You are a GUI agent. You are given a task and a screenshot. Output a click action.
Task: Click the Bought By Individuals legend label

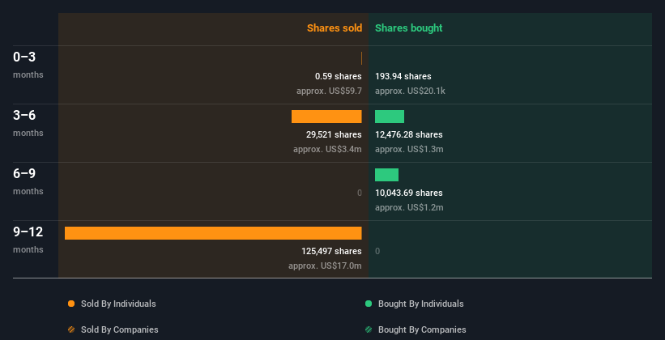pos(420,304)
